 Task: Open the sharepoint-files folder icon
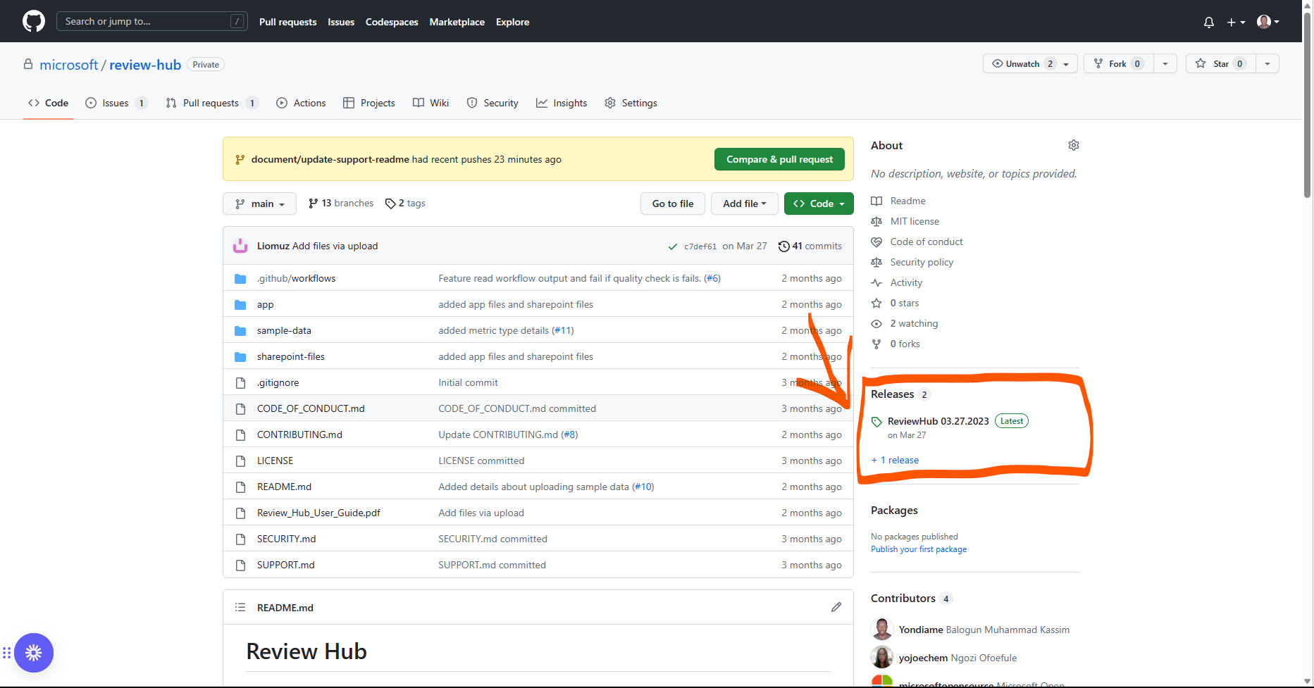(x=240, y=356)
